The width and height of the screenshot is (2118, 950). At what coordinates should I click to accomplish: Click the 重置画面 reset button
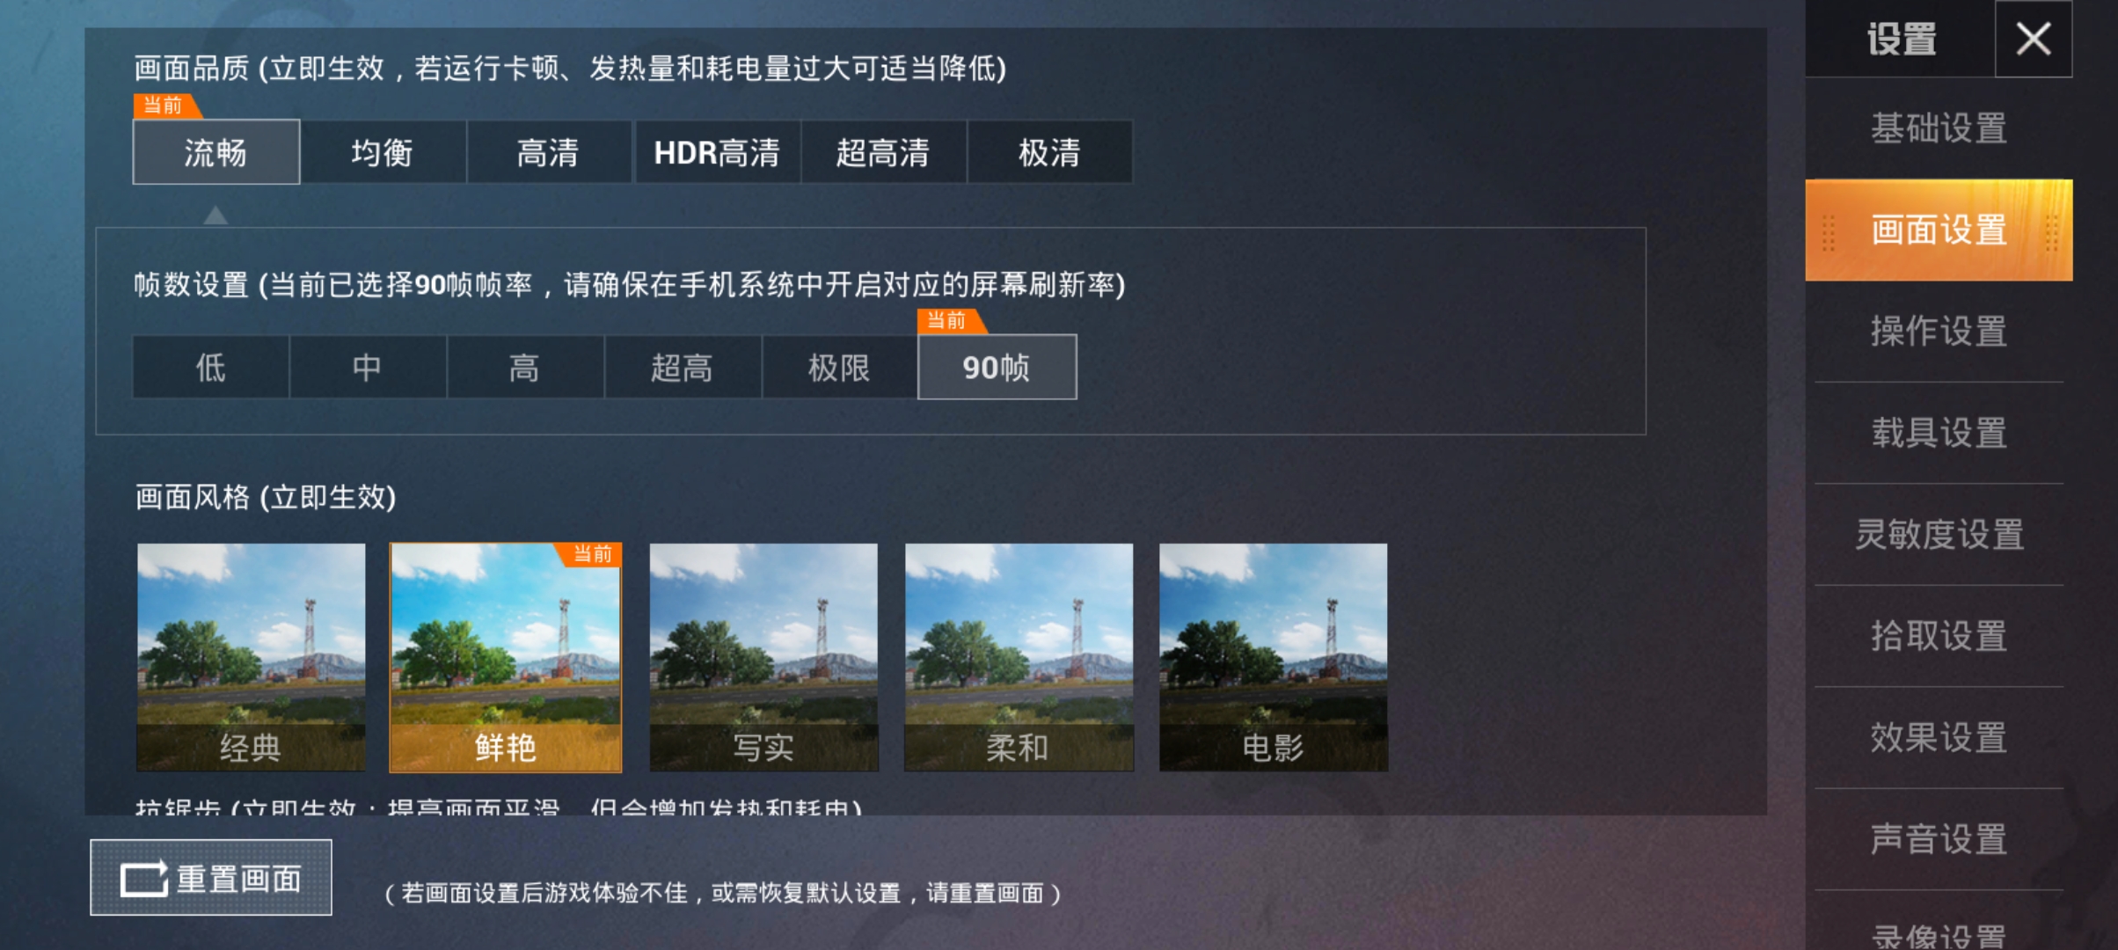211,877
